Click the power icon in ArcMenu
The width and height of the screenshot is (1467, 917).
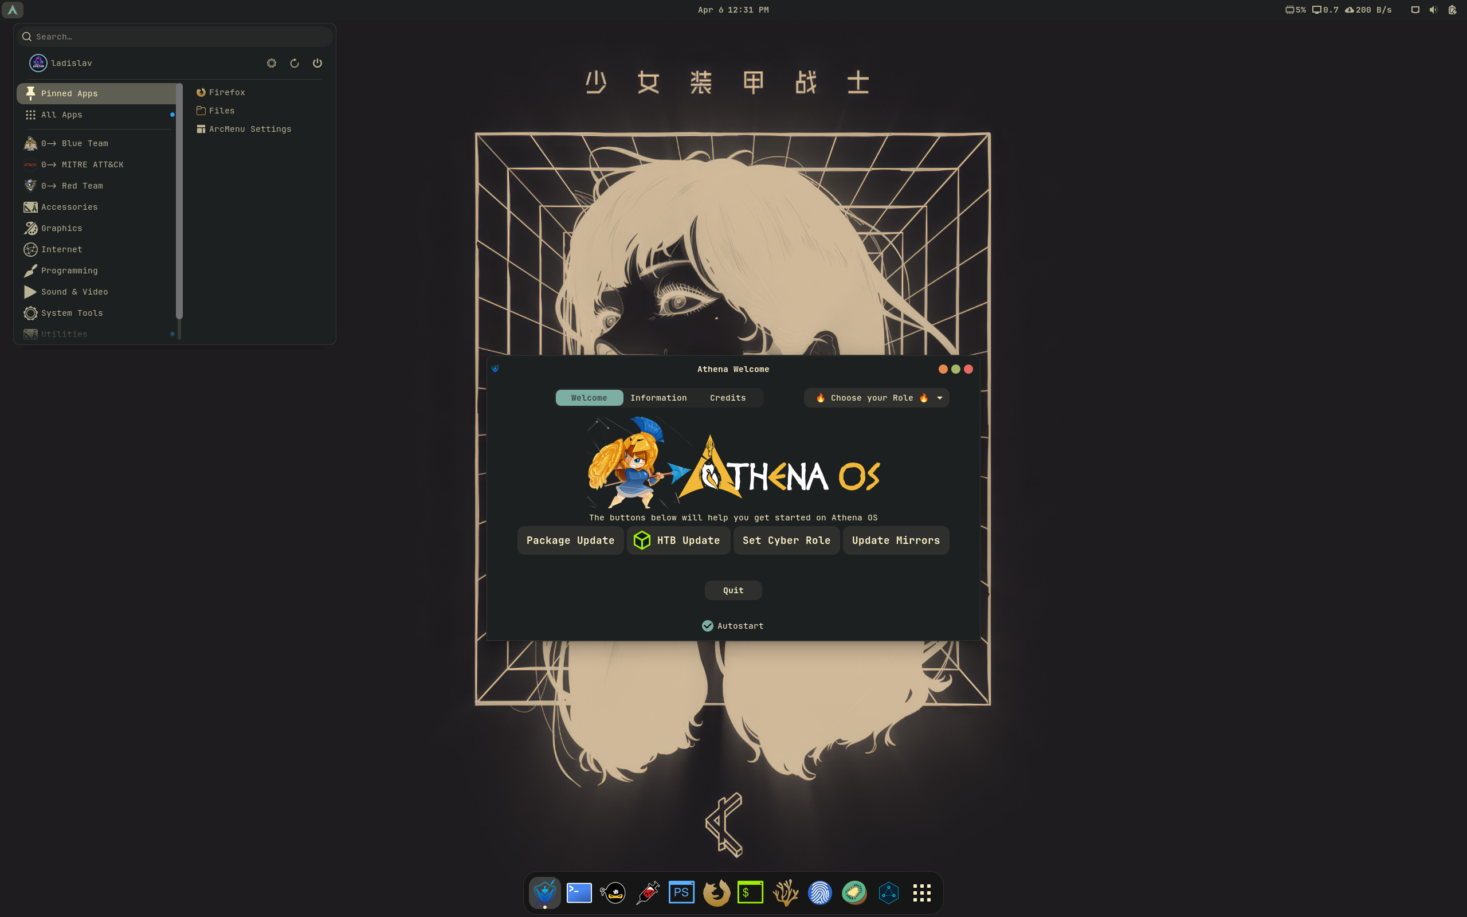[317, 63]
